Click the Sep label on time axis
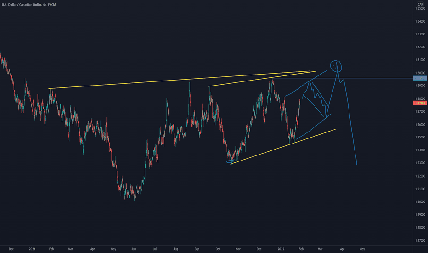The height and width of the screenshot is (253, 428). coord(197,249)
